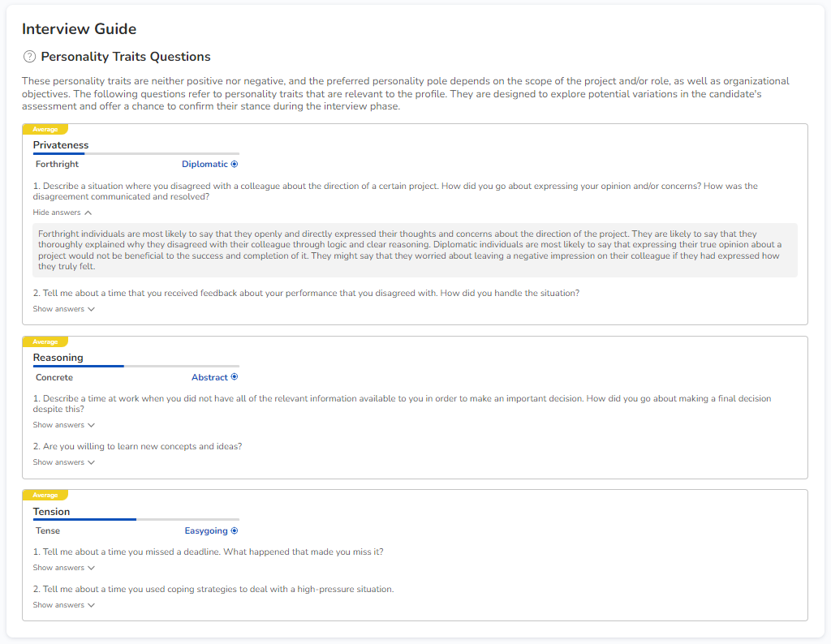Click the help icon beside Personality Traits Questions
Image resolution: width=831 pixels, height=644 pixels.
(x=29, y=57)
